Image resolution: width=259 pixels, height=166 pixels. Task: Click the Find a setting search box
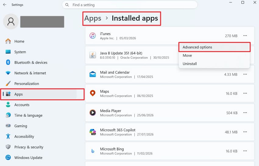click(130, 5)
